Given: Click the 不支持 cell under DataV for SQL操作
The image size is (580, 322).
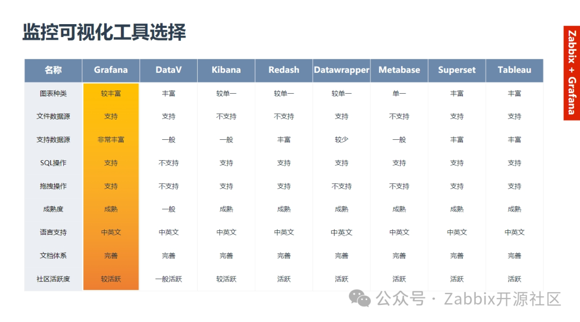Looking at the screenshot, I should [169, 163].
